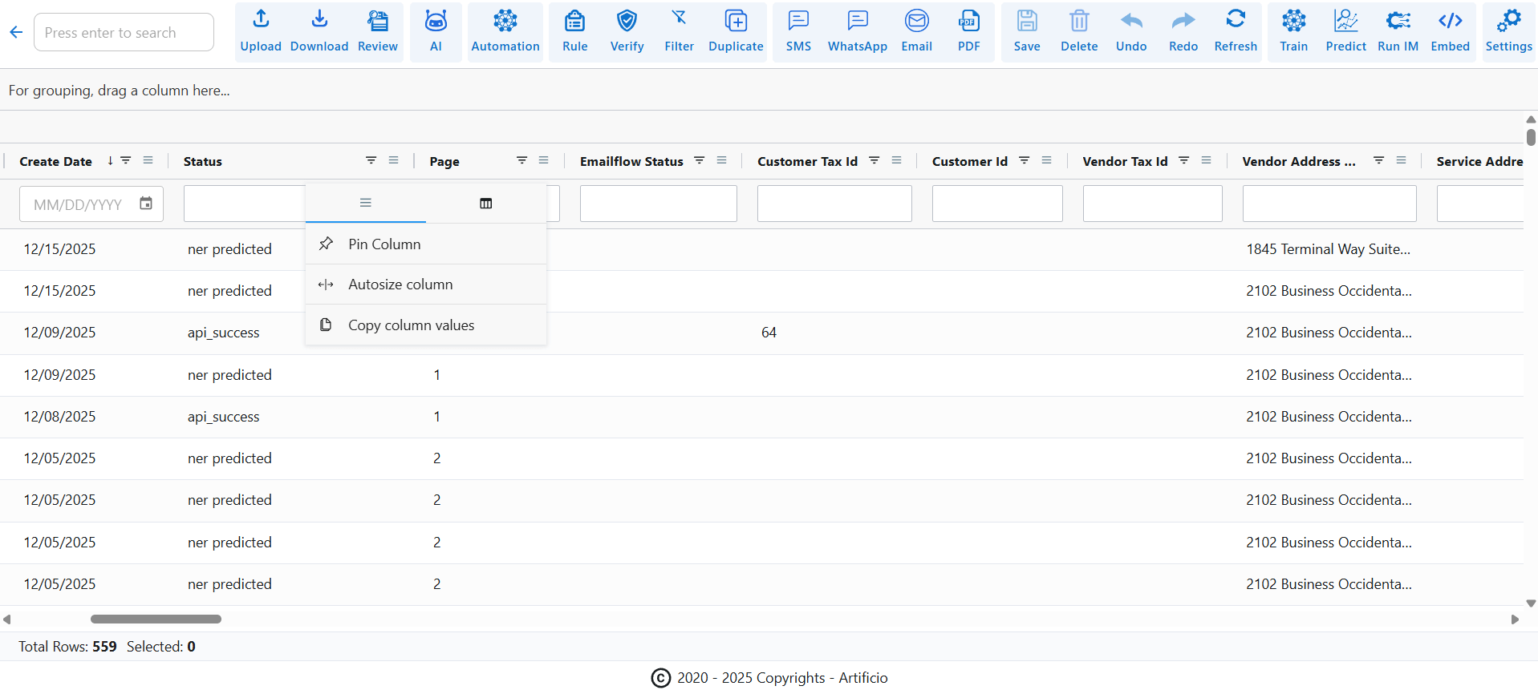The height and width of the screenshot is (690, 1538).
Task: Open Create Date column filter icon
Action: point(126,160)
